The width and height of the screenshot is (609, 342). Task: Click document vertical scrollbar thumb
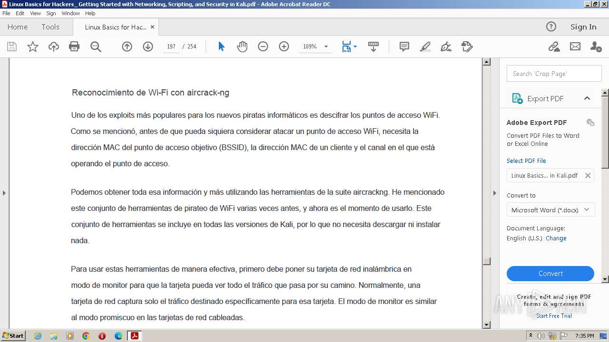486,261
